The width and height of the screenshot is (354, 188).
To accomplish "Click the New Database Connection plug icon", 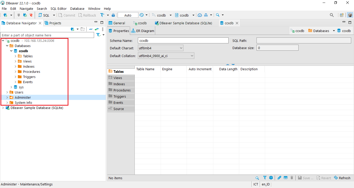I will click(5, 15).
